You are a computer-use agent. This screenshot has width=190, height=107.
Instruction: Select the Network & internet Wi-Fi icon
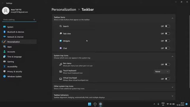coord(4,37)
